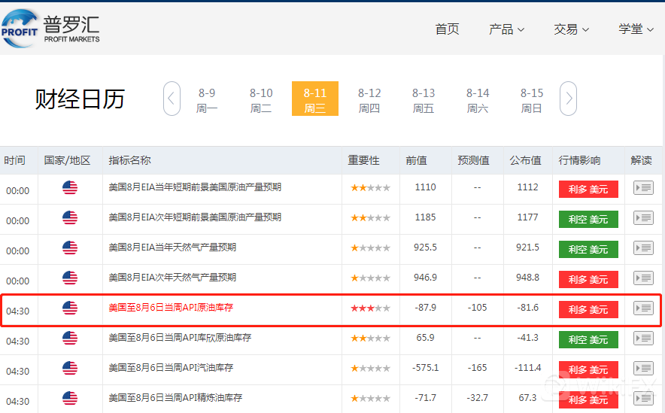665x413 pixels.
Task: Click the 重要性 column header
Action: (x=363, y=160)
